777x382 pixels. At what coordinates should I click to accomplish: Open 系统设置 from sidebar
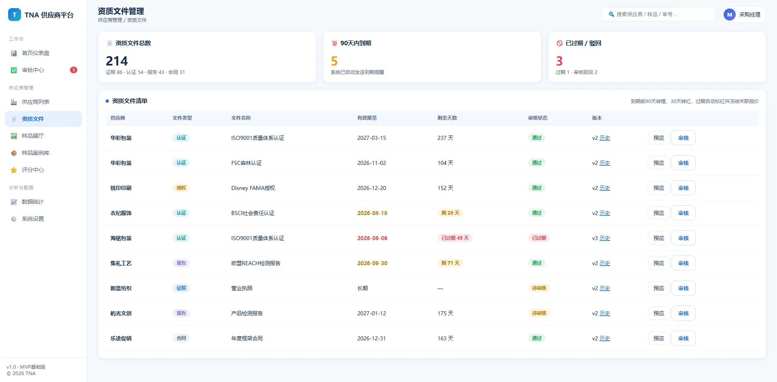point(43,219)
